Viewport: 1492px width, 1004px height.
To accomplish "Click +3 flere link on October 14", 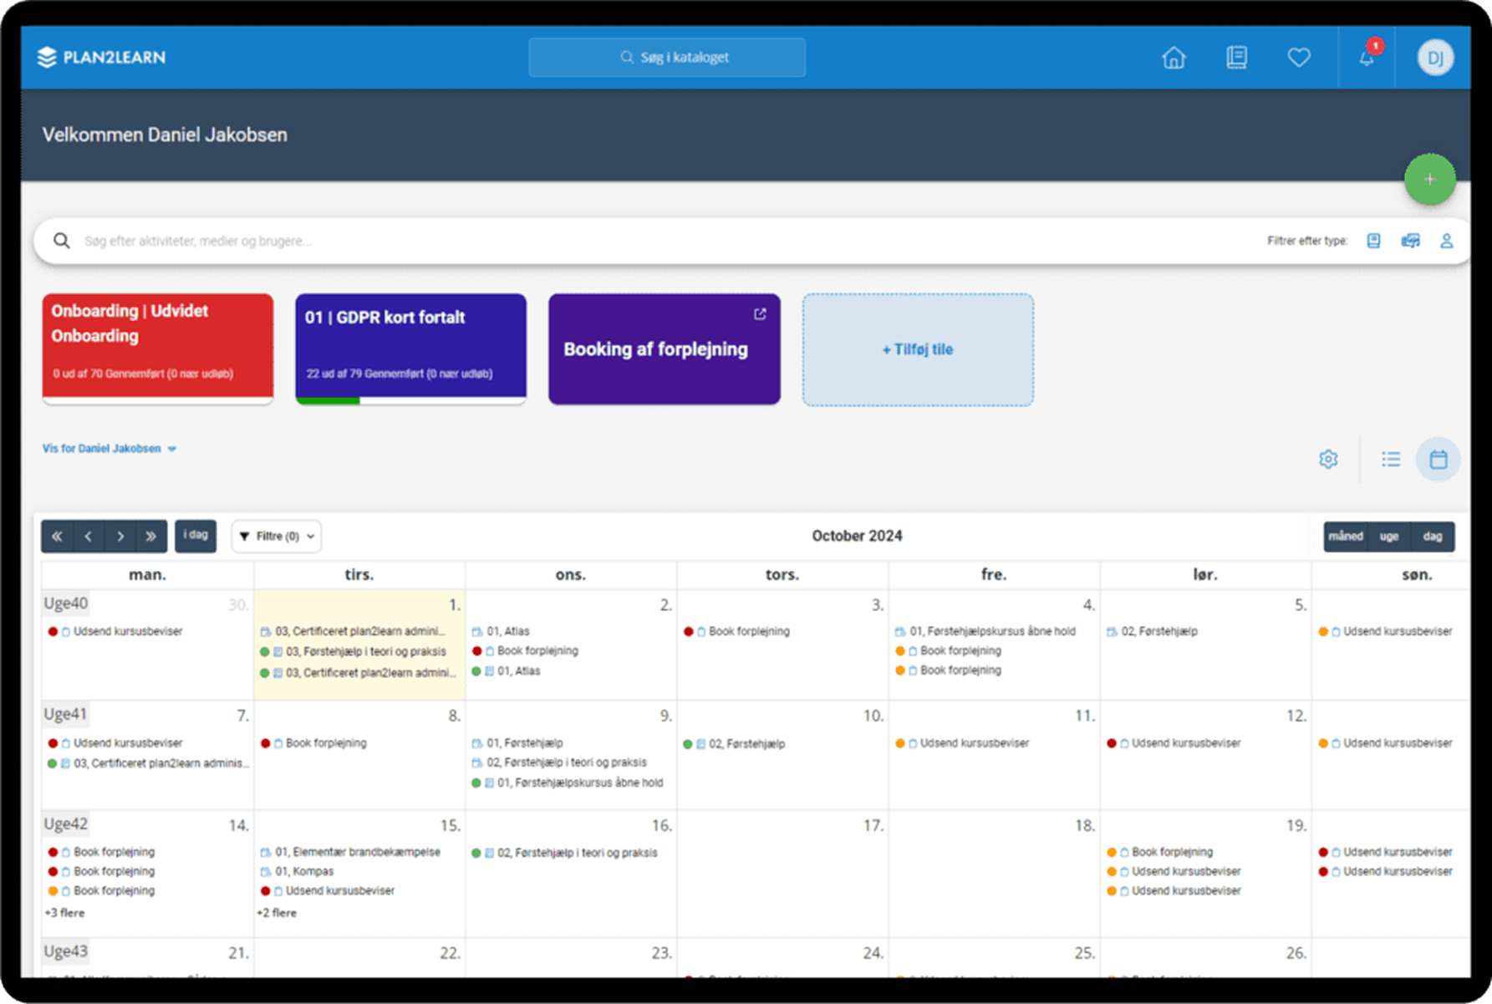I will click(65, 913).
